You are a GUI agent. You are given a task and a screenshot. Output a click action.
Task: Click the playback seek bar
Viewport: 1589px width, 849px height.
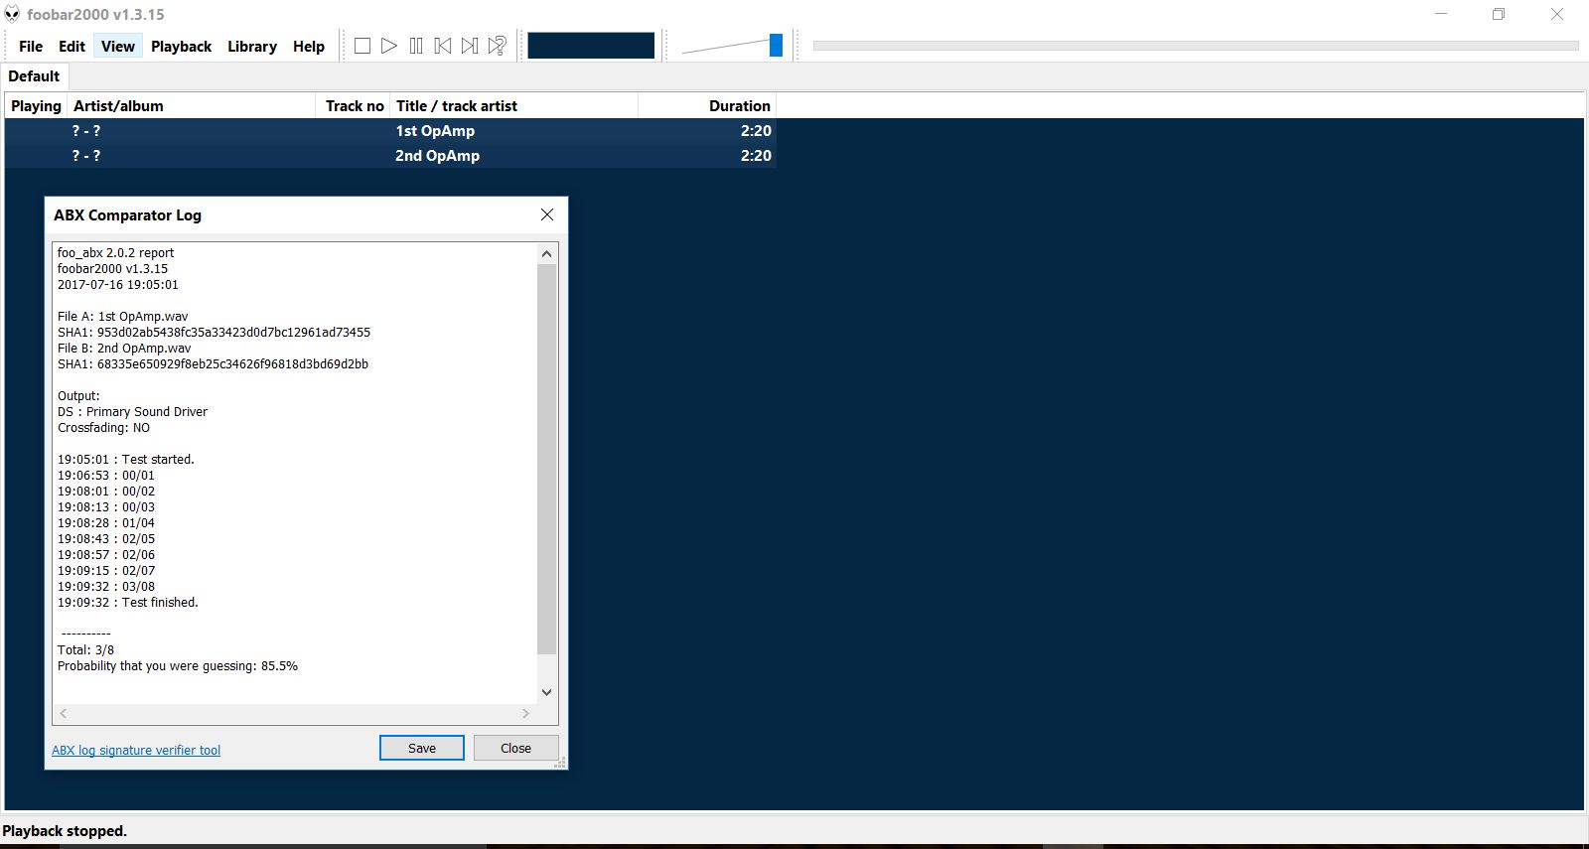pos(1196,46)
